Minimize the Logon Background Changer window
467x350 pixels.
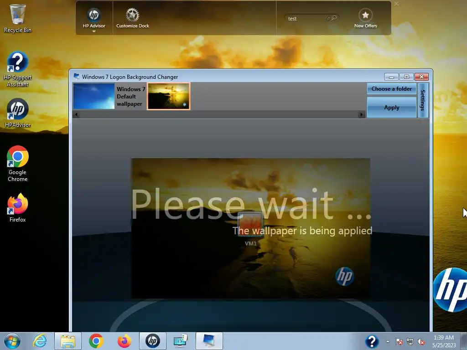391,77
